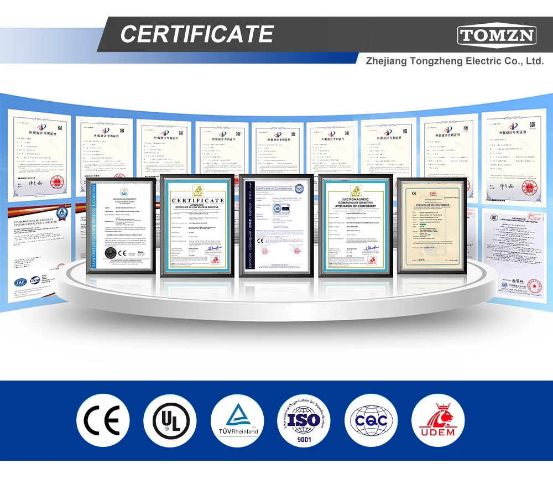Open the UDEM Low Voltage Directive certificate

(197, 226)
